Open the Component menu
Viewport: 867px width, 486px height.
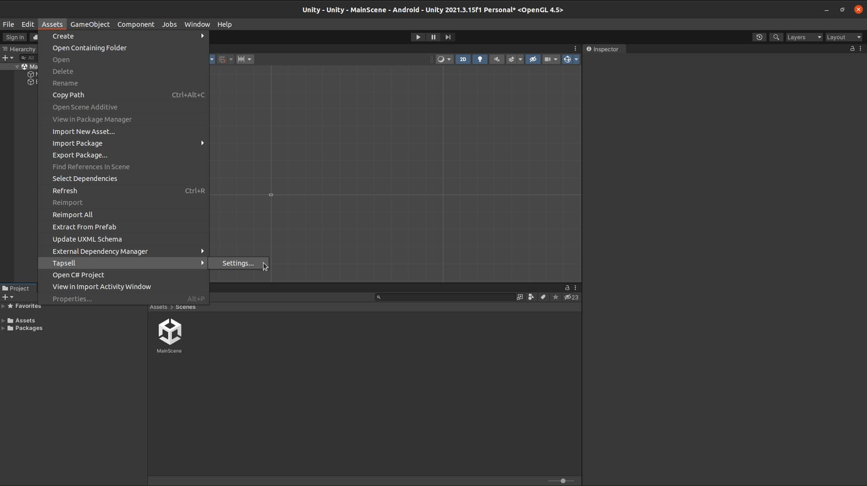136,24
